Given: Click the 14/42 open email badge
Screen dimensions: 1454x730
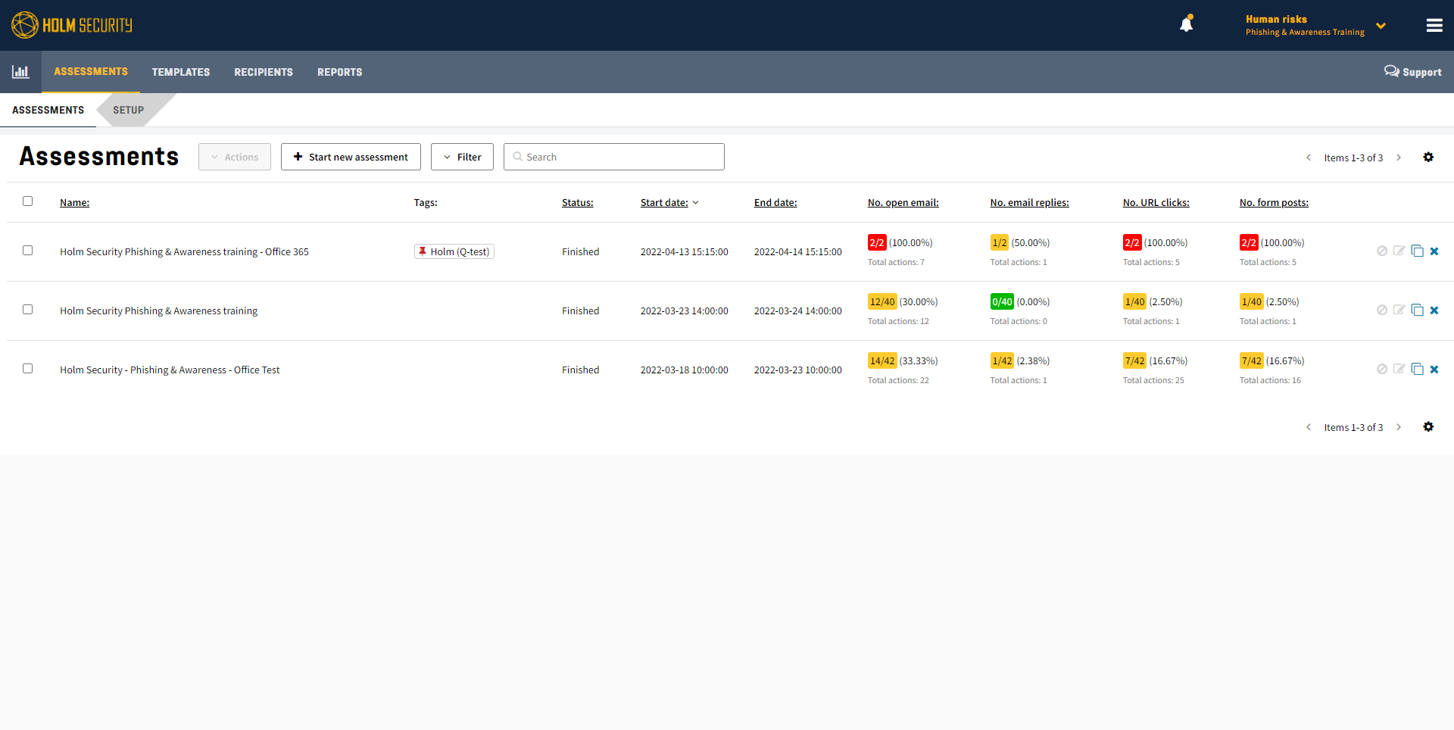Looking at the screenshot, I should [x=882, y=360].
